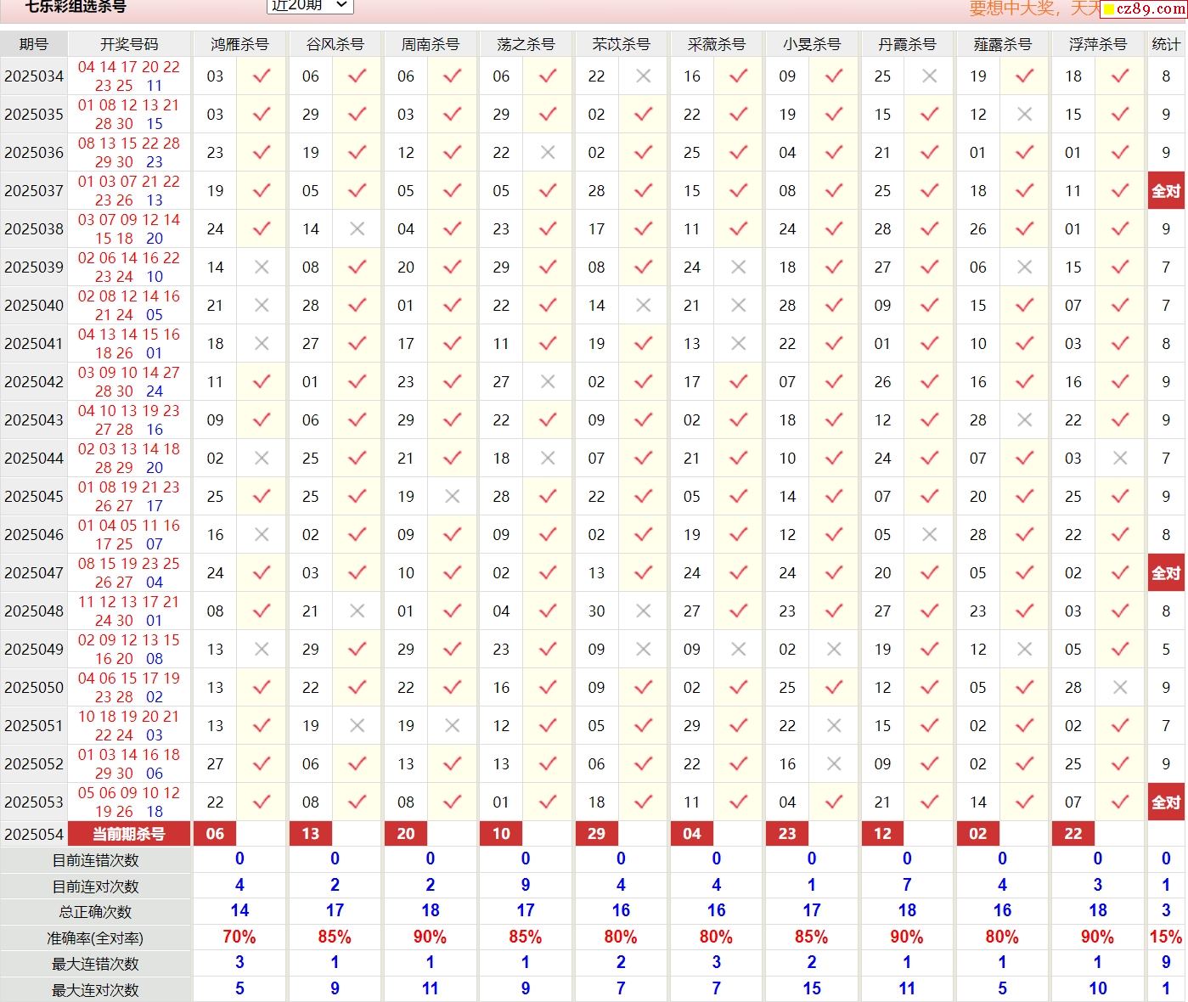Select issue number 2025047
This screenshot has width=1188, height=1002.
click(x=34, y=573)
